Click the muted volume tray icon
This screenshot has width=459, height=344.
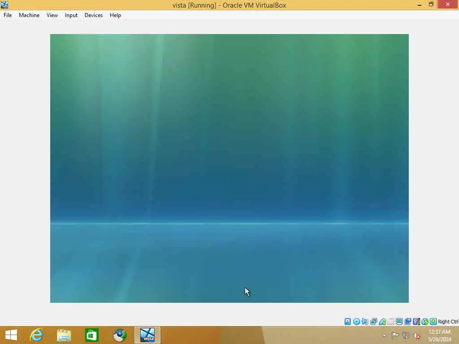tap(416, 335)
